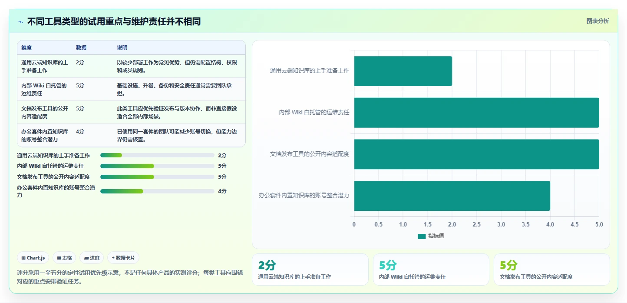Click the chart bar for 内部 Wiki 自托管的运维责任
This screenshot has width=627, height=303.
(477, 113)
